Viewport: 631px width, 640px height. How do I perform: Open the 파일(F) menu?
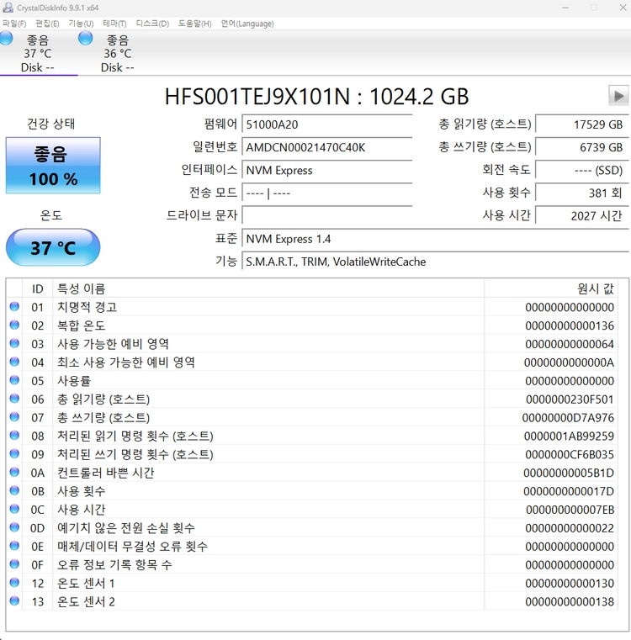[14, 24]
